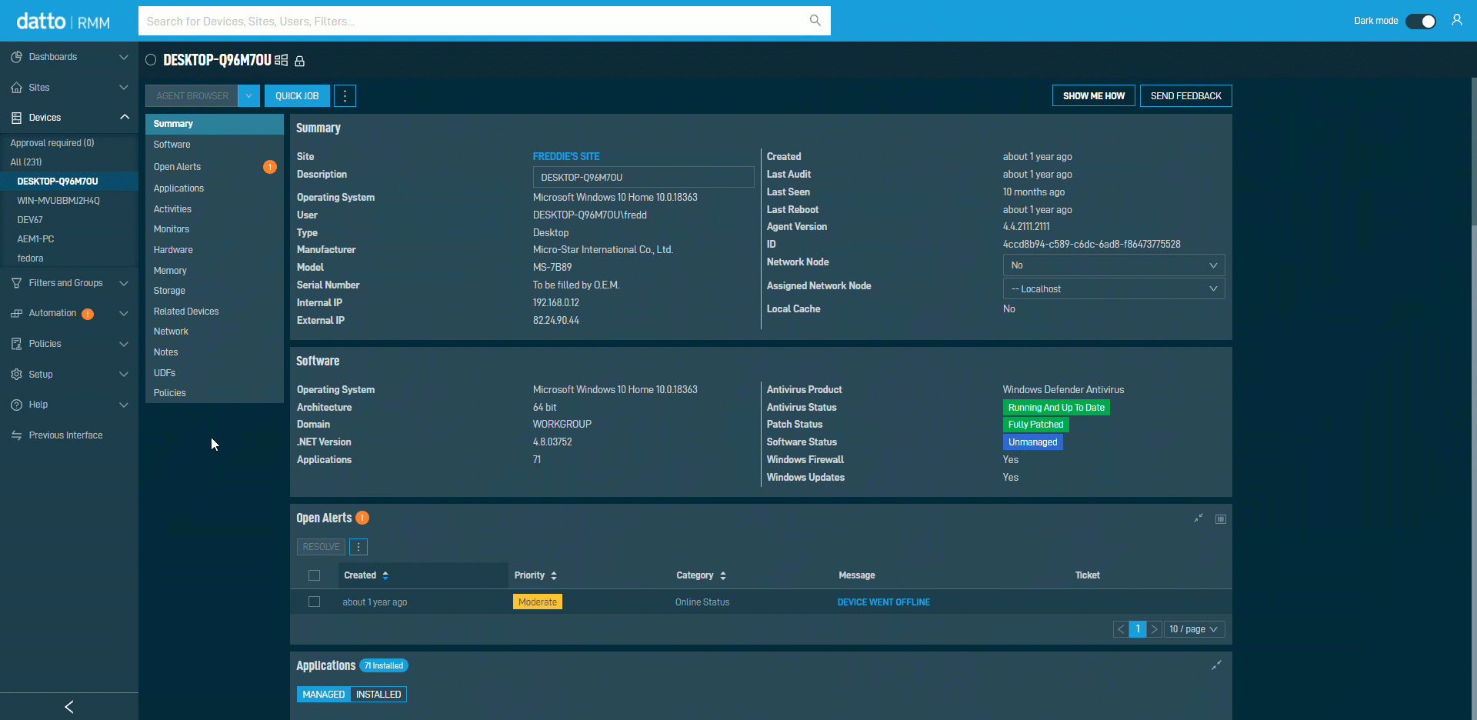
Task: Collapse the Open Alerts panel
Action: click(x=1198, y=518)
